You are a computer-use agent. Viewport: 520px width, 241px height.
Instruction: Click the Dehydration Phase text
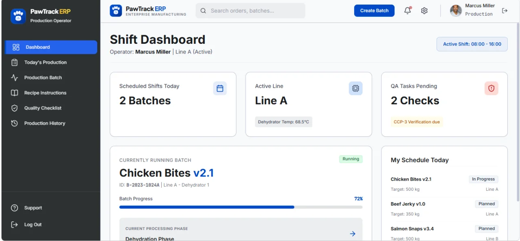(x=149, y=239)
